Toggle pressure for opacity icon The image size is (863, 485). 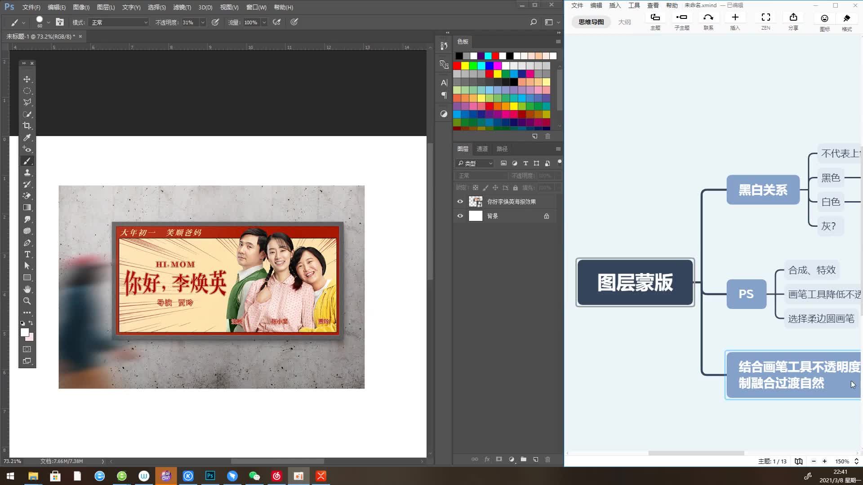point(215,22)
